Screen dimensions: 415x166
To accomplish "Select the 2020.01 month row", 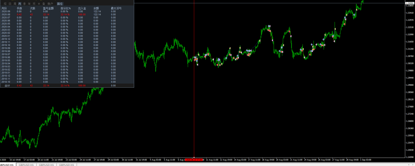I will pyautogui.click(x=67, y=36).
